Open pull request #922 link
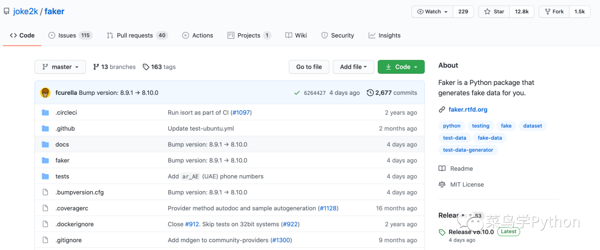Viewport: 600px width, 250px height. (290, 224)
